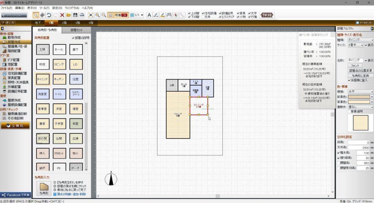Click the 前景色 color swatch

click(359, 97)
